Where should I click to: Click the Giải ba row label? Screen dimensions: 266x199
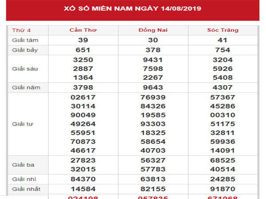click(22, 165)
